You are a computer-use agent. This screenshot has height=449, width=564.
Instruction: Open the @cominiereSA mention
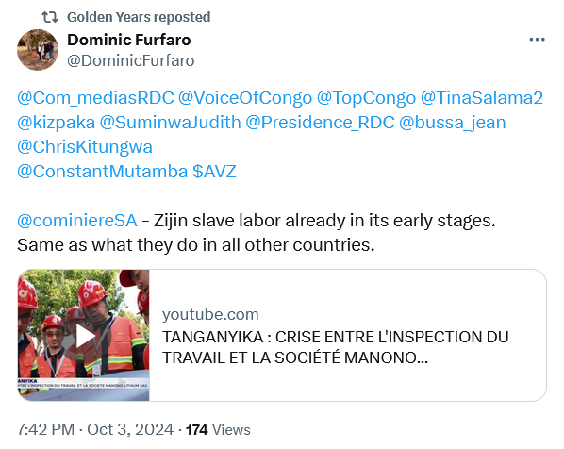coord(77,220)
